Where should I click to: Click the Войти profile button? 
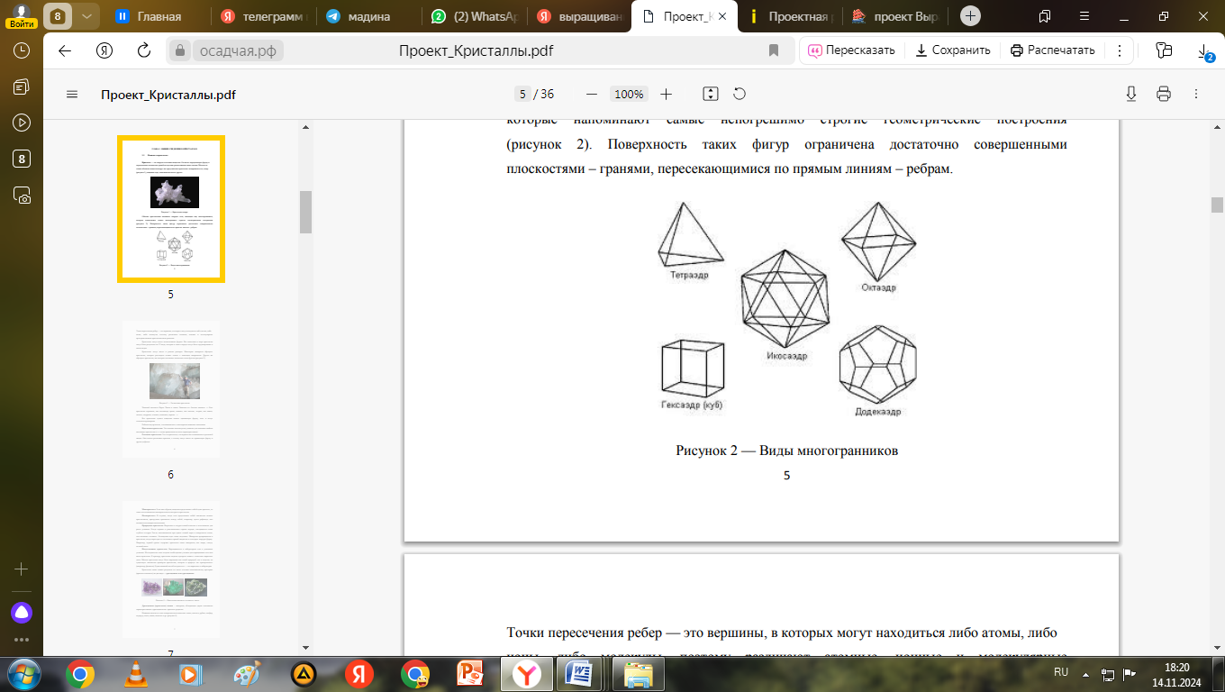(x=21, y=17)
